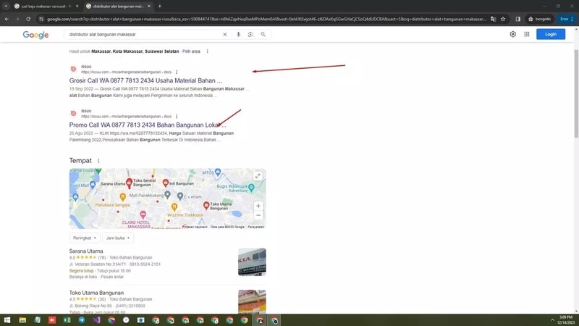The image size is (579, 326).
Task: Click Toko Sentral Bangunan map pin
Action: click(129, 183)
